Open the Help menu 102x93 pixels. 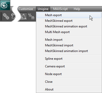click(77, 9)
